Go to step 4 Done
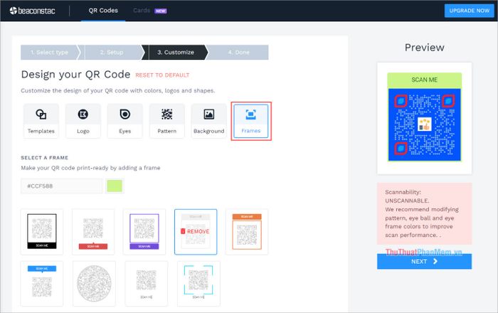 point(238,53)
